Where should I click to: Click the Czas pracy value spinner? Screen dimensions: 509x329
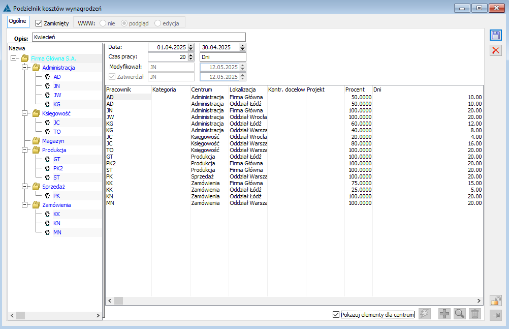(191, 57)
